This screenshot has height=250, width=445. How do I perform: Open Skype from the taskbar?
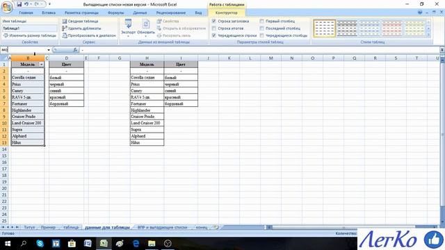[x=40, y=244]
